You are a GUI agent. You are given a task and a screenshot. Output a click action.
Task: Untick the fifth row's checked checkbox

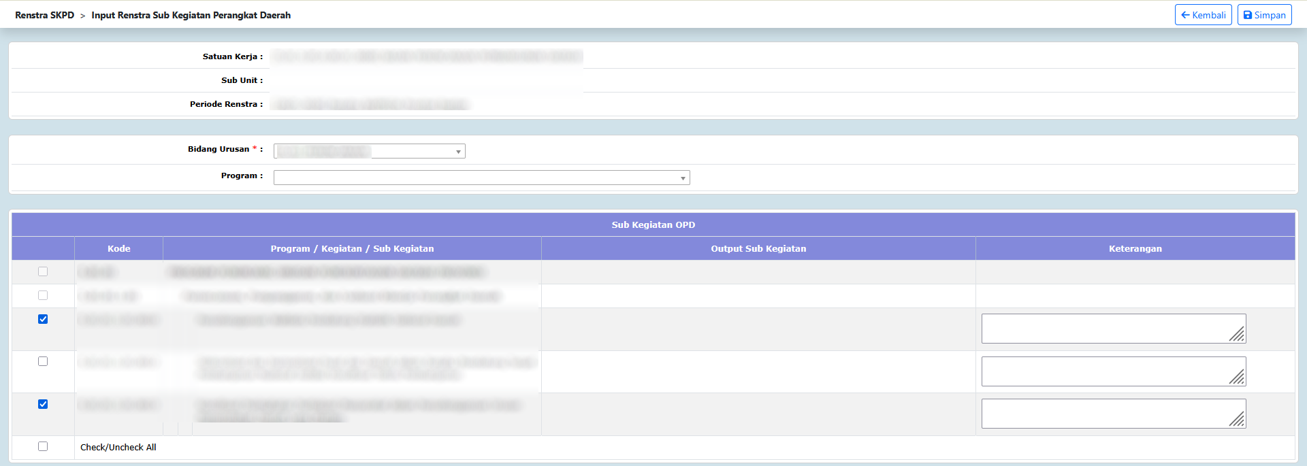(x=43, y=404)
